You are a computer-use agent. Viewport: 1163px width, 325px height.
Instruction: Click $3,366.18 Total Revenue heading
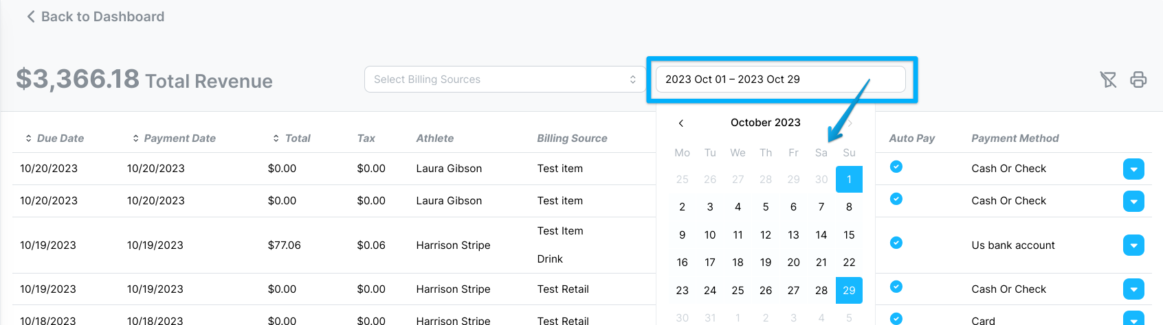click(144, 80)
